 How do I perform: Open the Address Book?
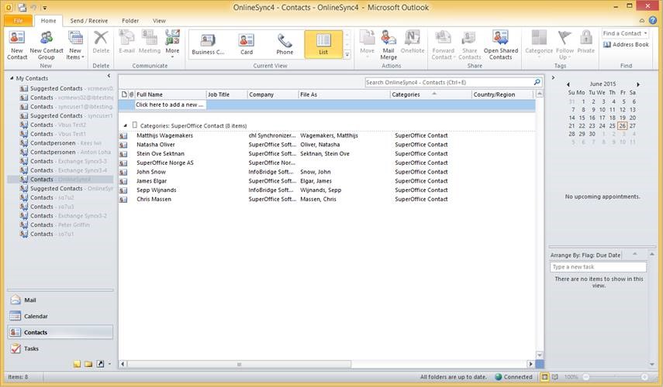626,44
